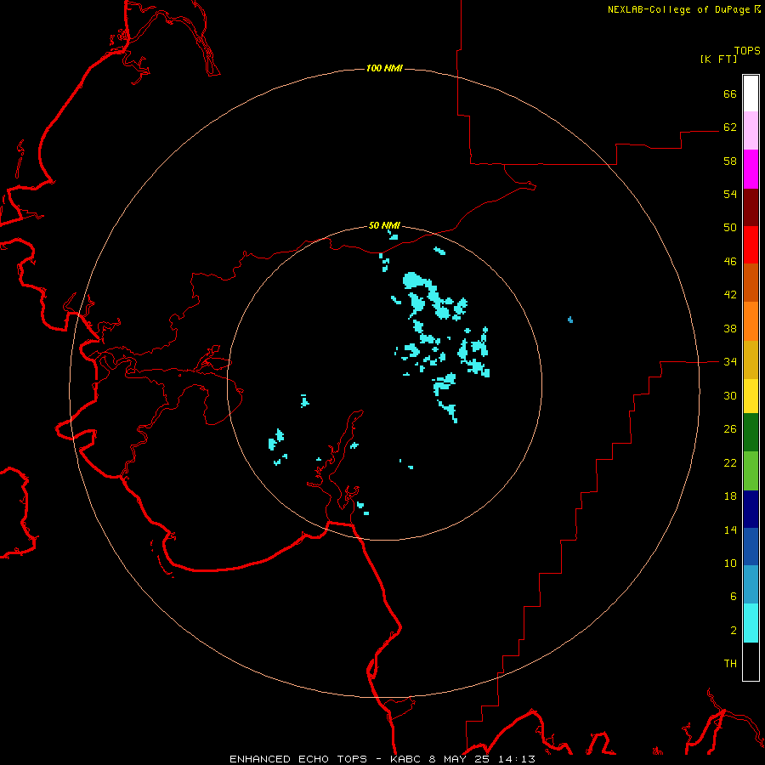This screenshot has height=765, width=765.
Task: Click the legend value 10
Action: pyautogui.click(x=730, y=564)
